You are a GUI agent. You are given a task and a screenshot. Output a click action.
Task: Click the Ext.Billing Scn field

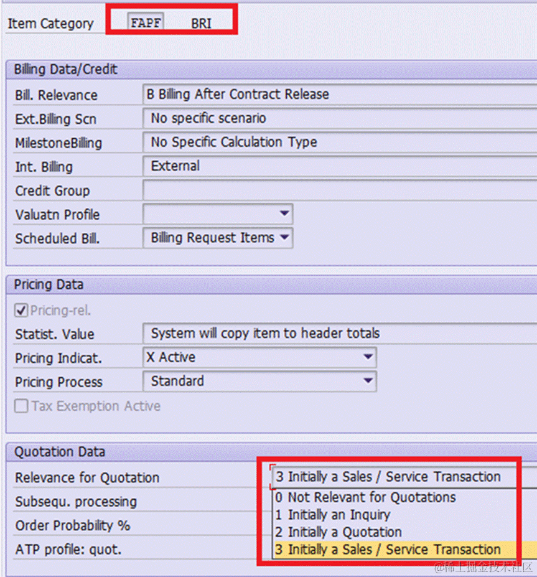coord(340,118)
